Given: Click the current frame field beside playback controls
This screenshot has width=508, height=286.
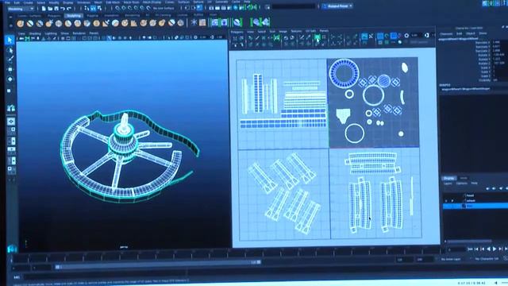Looking at the screenshot, I should point(456,249).
